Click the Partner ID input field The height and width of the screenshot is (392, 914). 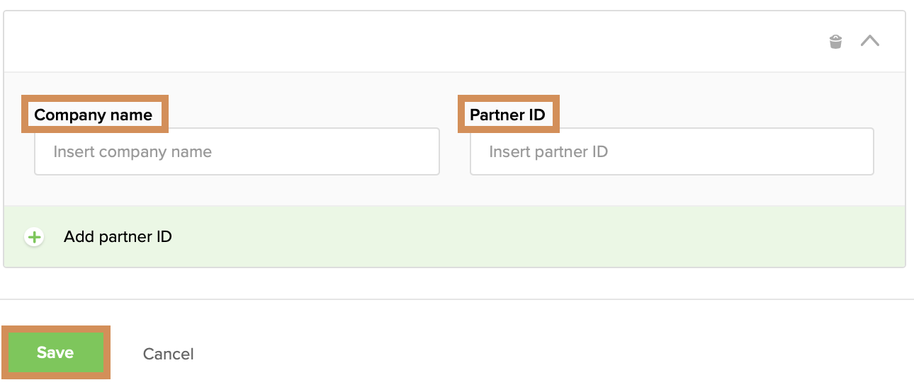point(672,151)
